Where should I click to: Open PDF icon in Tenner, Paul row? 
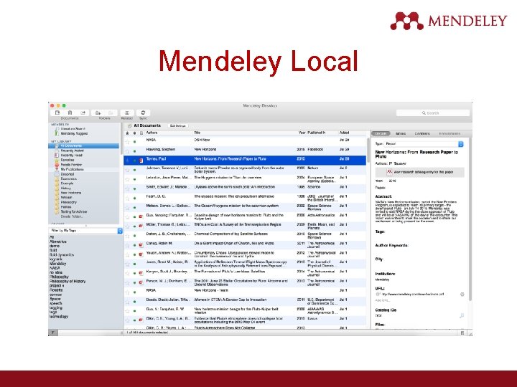[141, 161]
